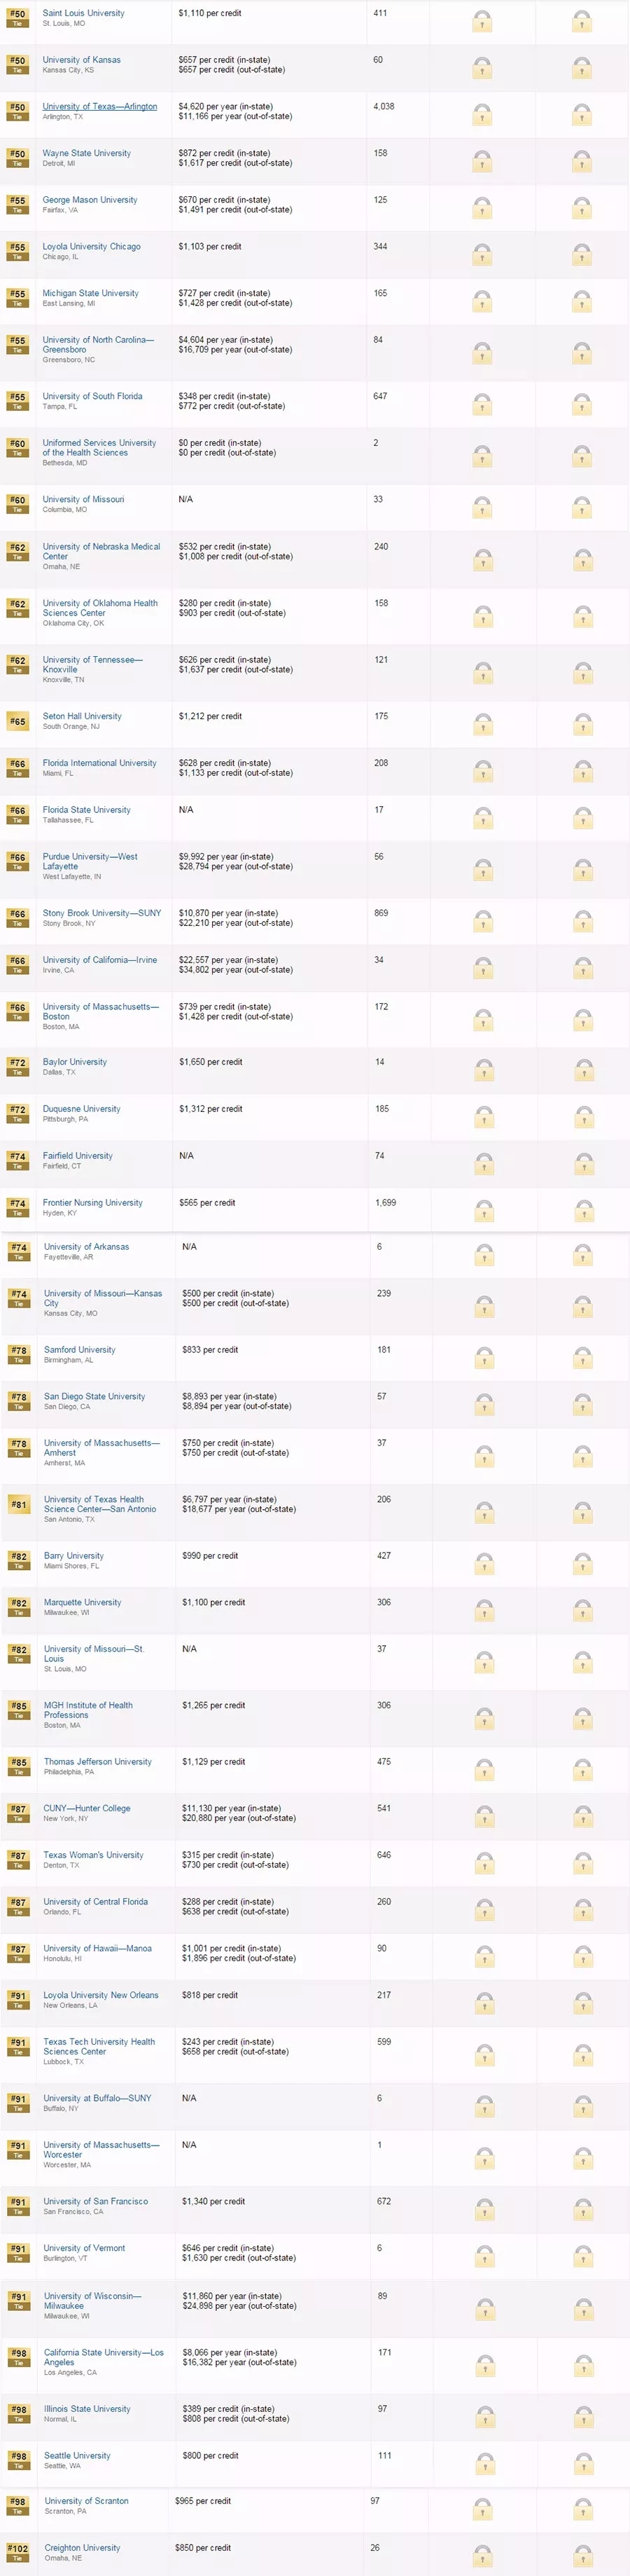Open the Illinois State University link
Viewport: 630px width, 2576px height.
[87, 2409]
